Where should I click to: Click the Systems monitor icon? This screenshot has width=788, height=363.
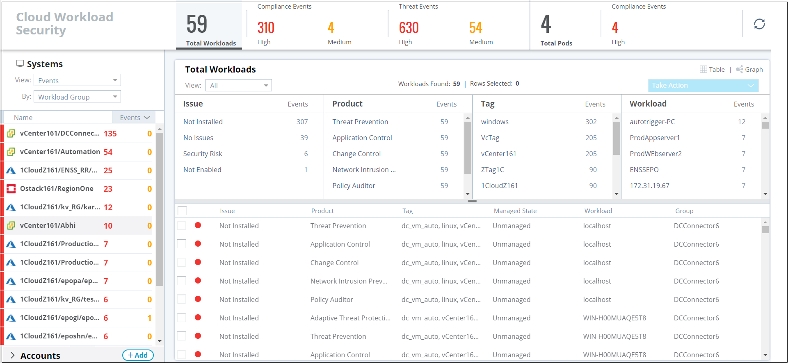point(20,64)
